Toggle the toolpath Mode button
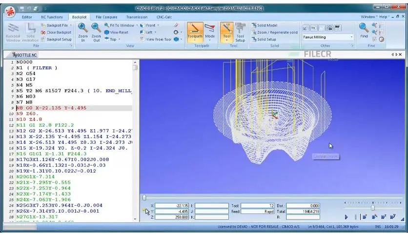 (x=210, y=28)
